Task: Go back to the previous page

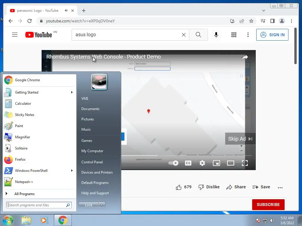Action: (11, 21)
